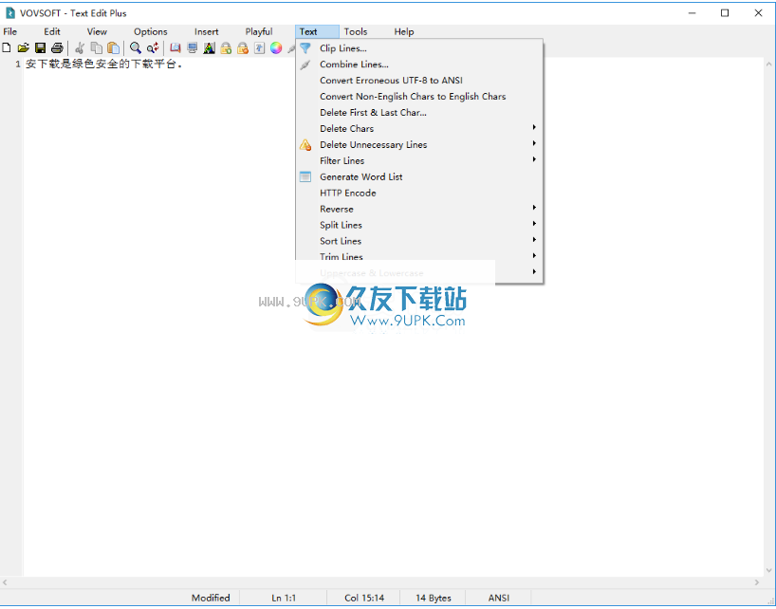Expand the Delete Chars submenu arrow
Image resolution: width=776 pixels, height=609 pixels.
[534, 128]
